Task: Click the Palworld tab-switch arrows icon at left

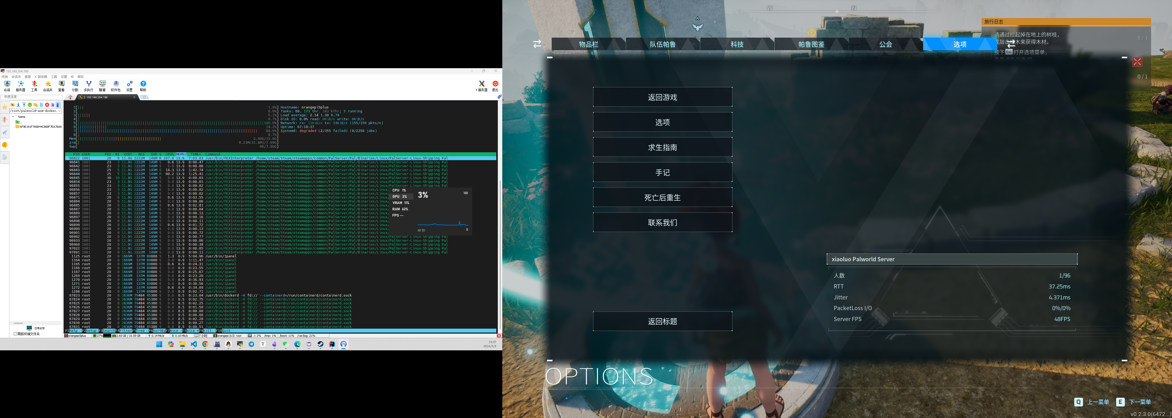Action: point(537,44)
